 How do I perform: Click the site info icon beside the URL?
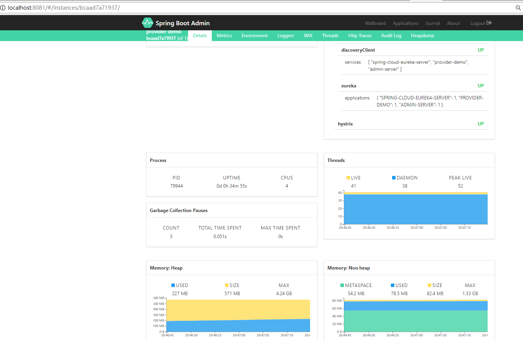3,8
